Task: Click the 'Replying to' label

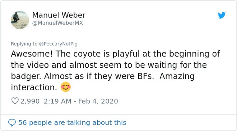Action: [x=24, y=44]
